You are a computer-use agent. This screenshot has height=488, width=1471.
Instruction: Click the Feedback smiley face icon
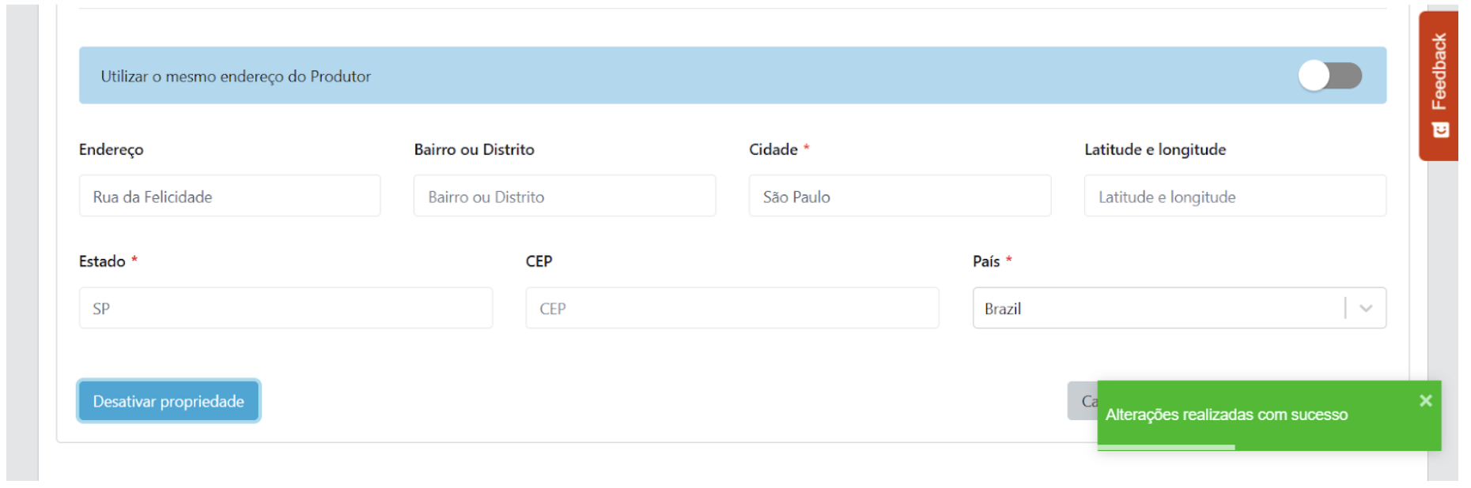pyautogui.click(x=1440, y=130)
